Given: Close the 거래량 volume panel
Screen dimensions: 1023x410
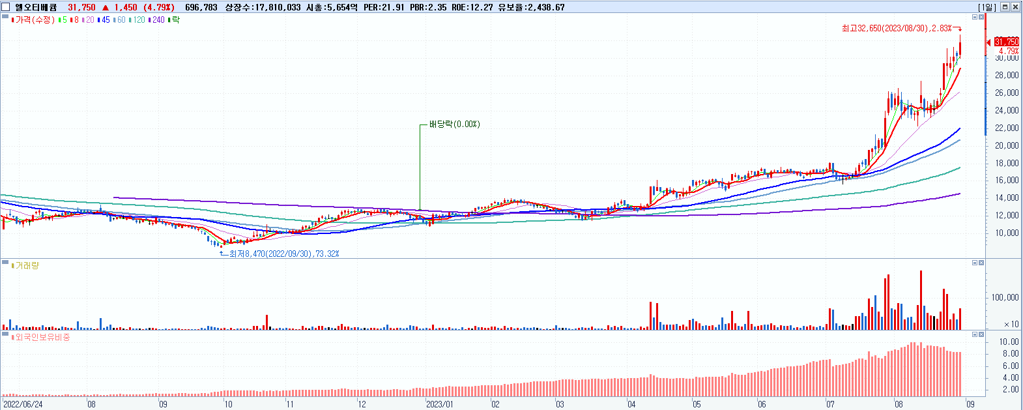Looking at the screenshot, I should pyautogui.click(x=981, y=263).
